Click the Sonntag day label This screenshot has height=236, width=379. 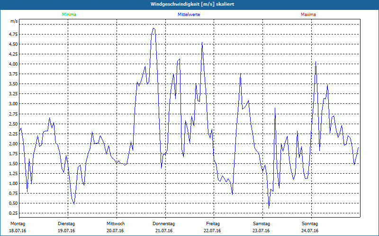tap(310, 224)
